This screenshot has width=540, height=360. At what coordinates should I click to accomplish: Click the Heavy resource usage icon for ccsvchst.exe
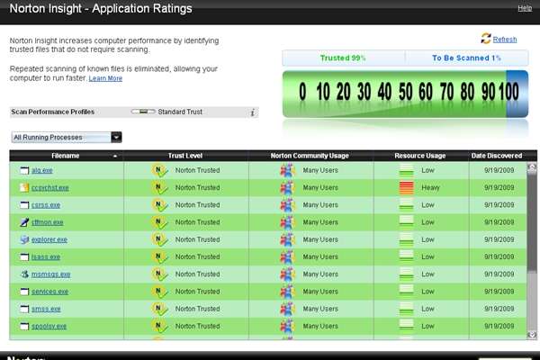click(407, 187)
